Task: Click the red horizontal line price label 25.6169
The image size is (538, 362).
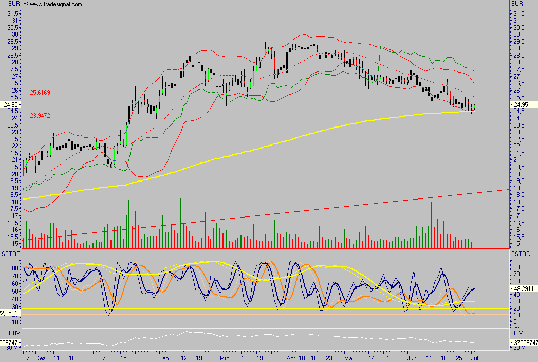Action: pos(40,93)
